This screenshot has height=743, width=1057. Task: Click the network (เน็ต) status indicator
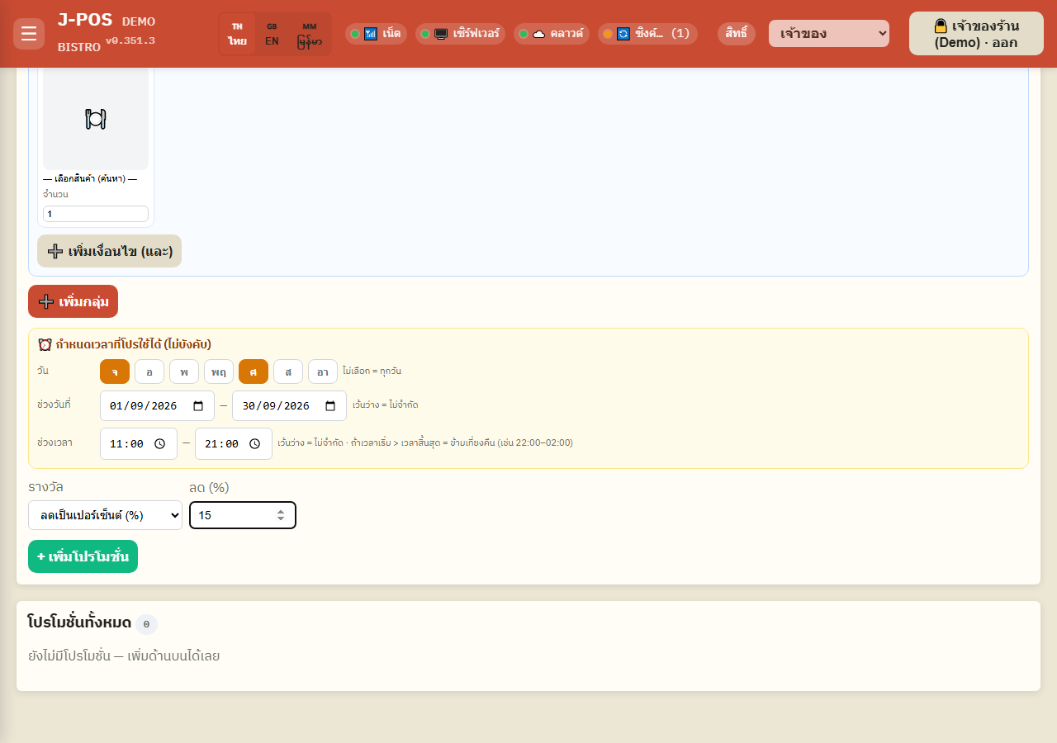click(x=376, y=34)
